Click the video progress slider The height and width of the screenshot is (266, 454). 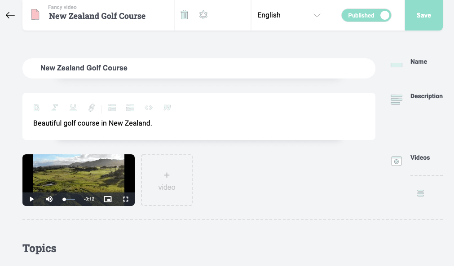[x=69, y=199]
